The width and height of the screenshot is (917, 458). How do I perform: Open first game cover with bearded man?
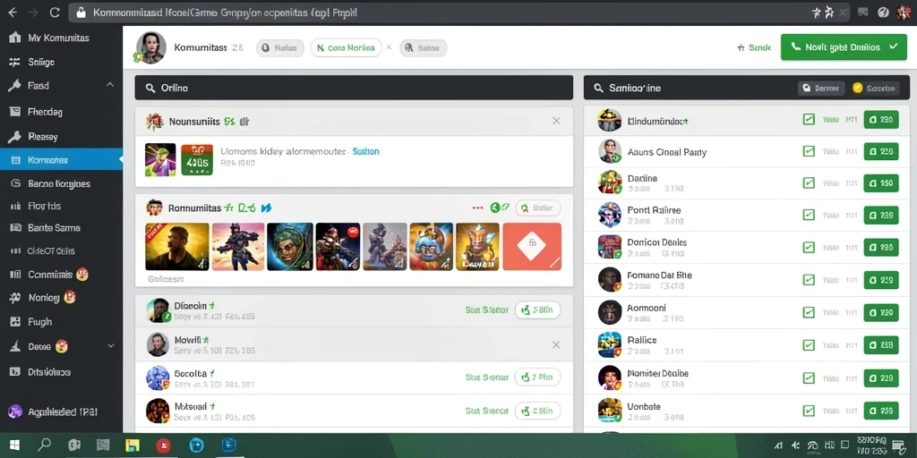pyautogui.click(x=177, y=247)
